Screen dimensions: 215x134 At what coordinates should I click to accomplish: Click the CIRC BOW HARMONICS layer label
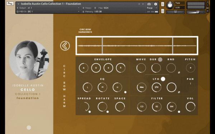(85, 31)
